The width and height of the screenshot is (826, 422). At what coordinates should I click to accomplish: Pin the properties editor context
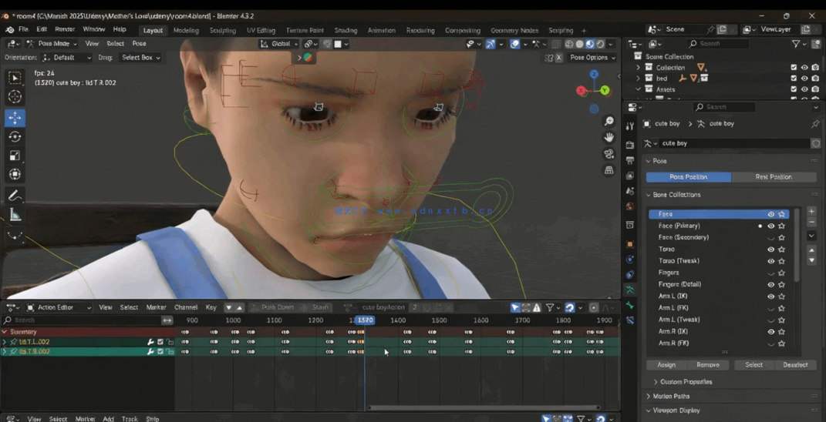815,124
